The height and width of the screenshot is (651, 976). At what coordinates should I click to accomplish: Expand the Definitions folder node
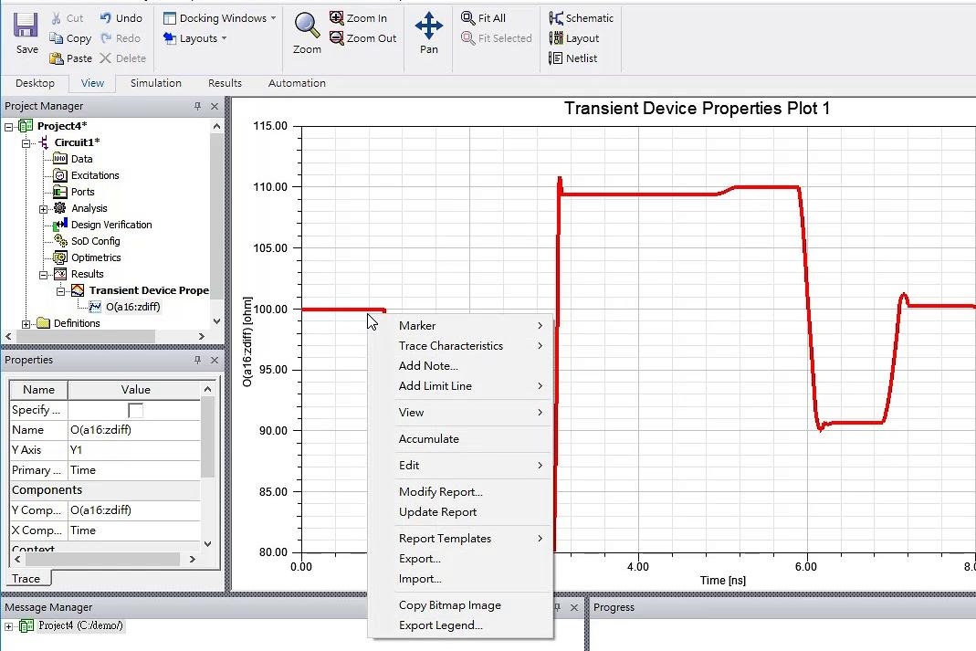[26, 324]
